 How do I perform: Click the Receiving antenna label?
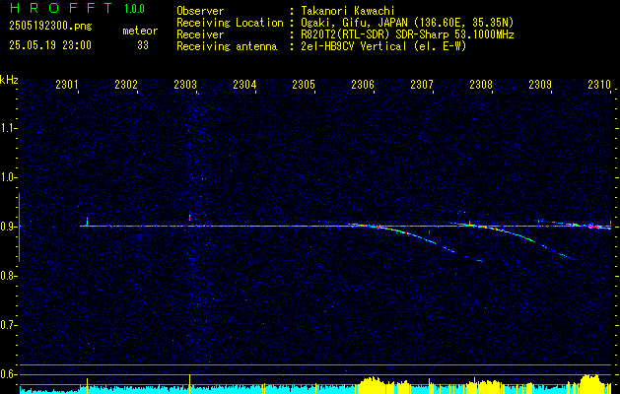point(227,46)
